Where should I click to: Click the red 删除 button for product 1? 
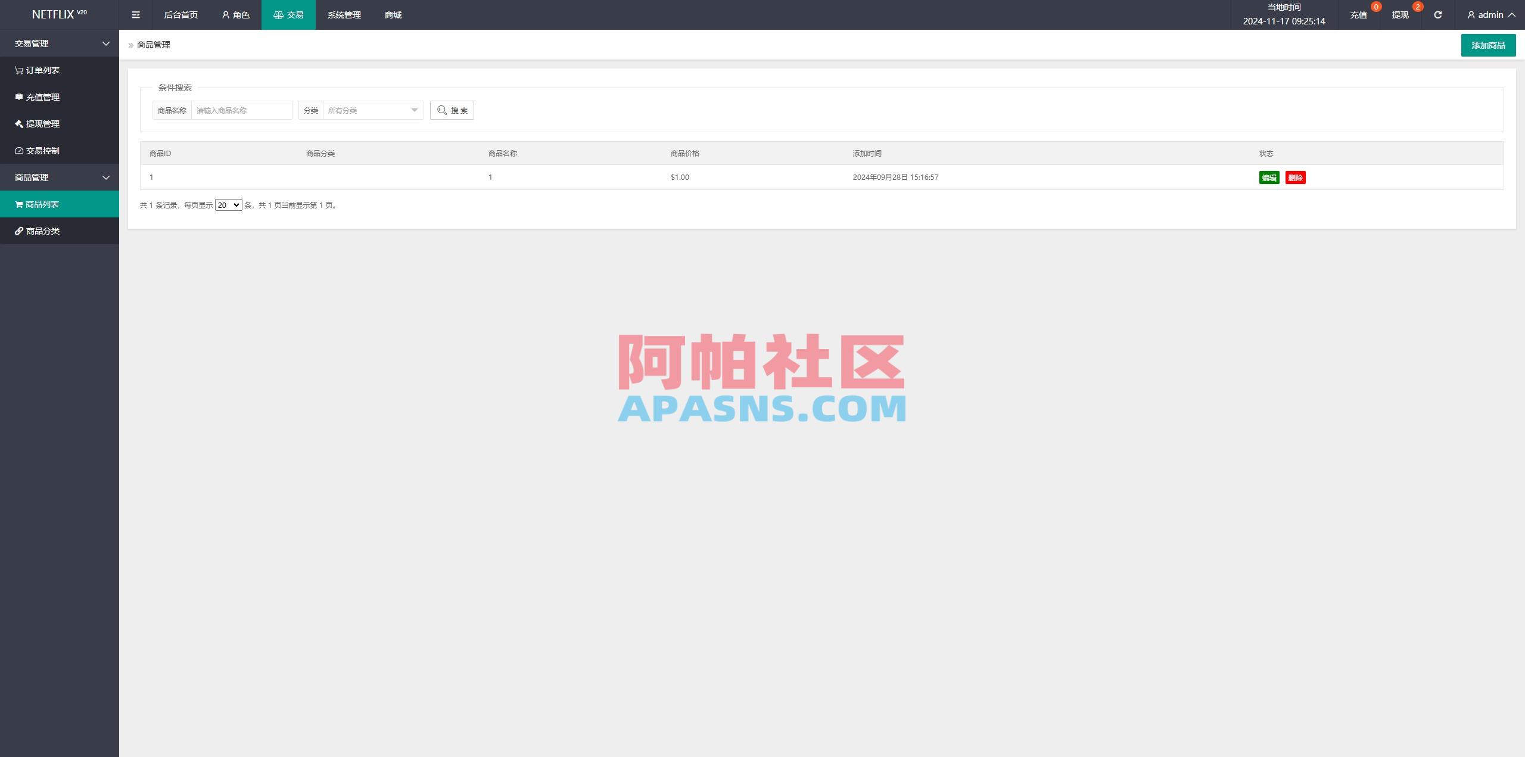click(1296, 177)
